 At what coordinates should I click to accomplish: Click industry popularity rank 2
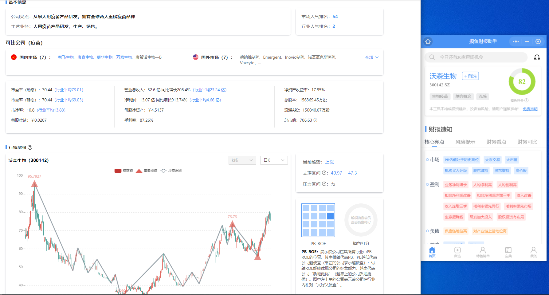(334, 26)
